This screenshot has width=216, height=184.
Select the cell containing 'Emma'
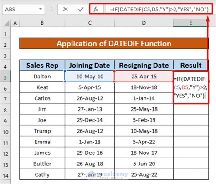tap(42, 142)
